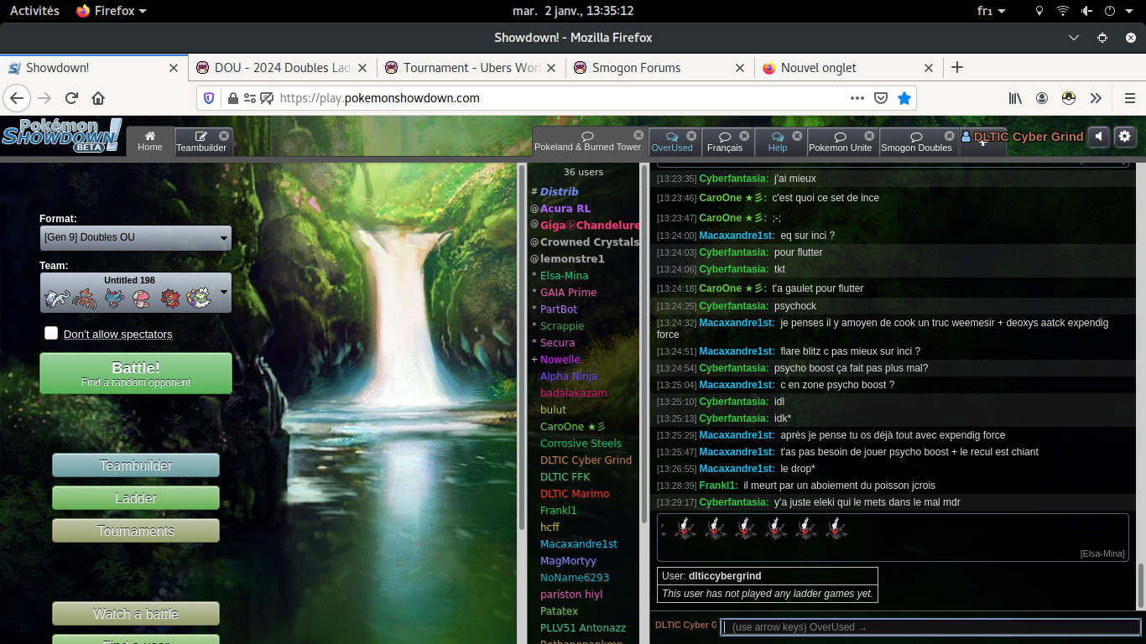The height and width of the screenshot is (644, 1146).
Task: Save page to Pocket
Action: (x=880, y=98)
